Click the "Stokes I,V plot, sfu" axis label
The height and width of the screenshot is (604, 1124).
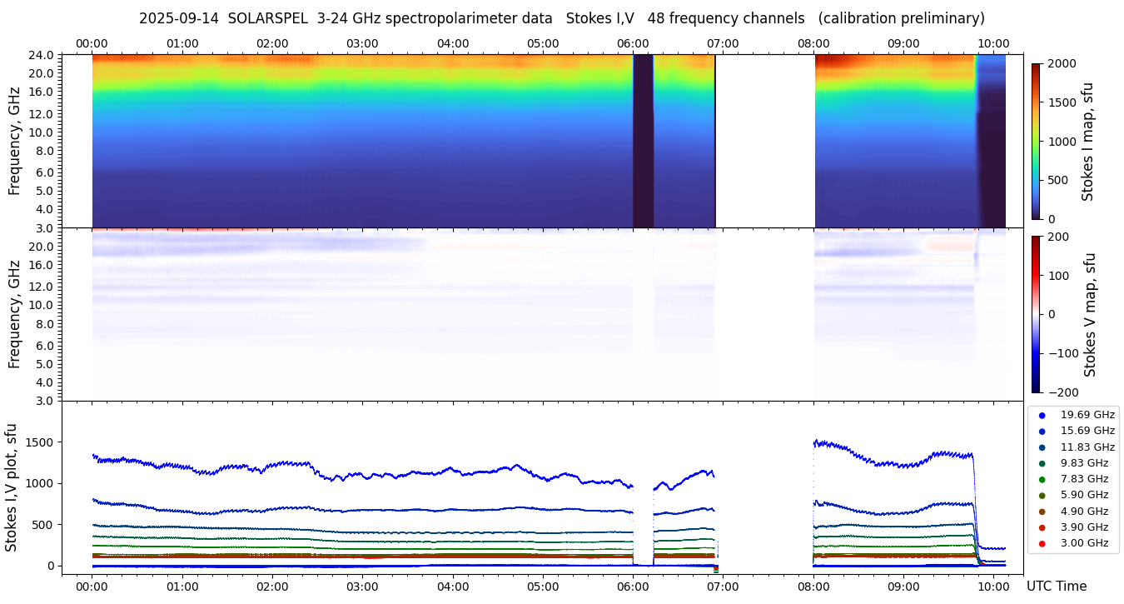coord(12,487)
